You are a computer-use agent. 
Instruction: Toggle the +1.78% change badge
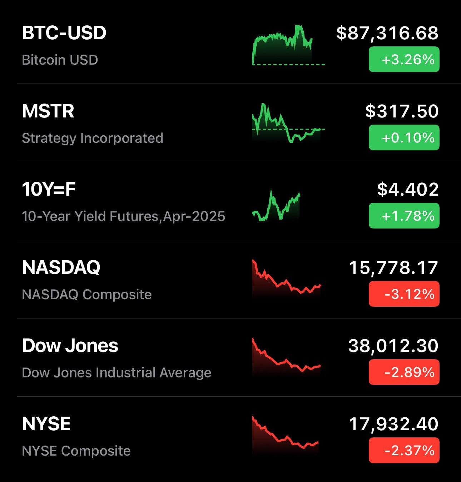[404, 216]
